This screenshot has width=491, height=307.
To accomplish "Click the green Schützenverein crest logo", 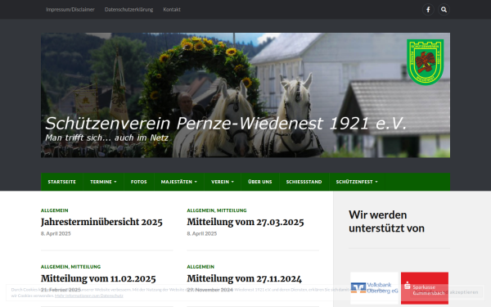I will (x=425, y=62).
